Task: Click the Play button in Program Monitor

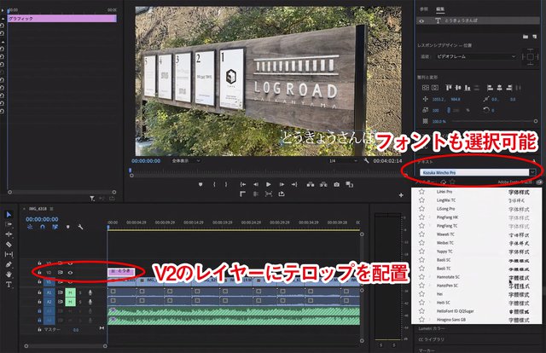Action: (268, 184)
